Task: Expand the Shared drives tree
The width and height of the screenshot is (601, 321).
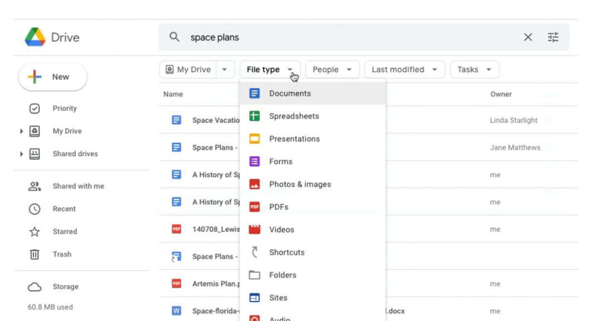Action: tap(21, 154)
